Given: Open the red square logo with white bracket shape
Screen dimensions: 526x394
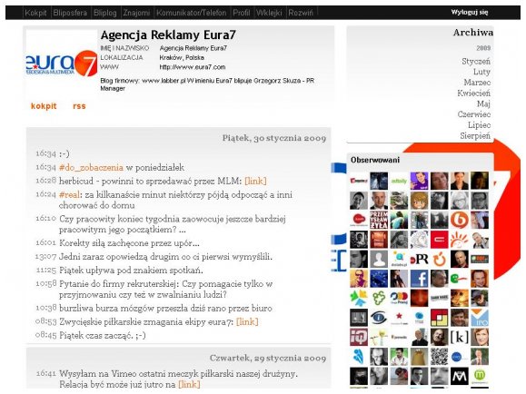Looking at the screenshot, I should click(x=439, y=240).
